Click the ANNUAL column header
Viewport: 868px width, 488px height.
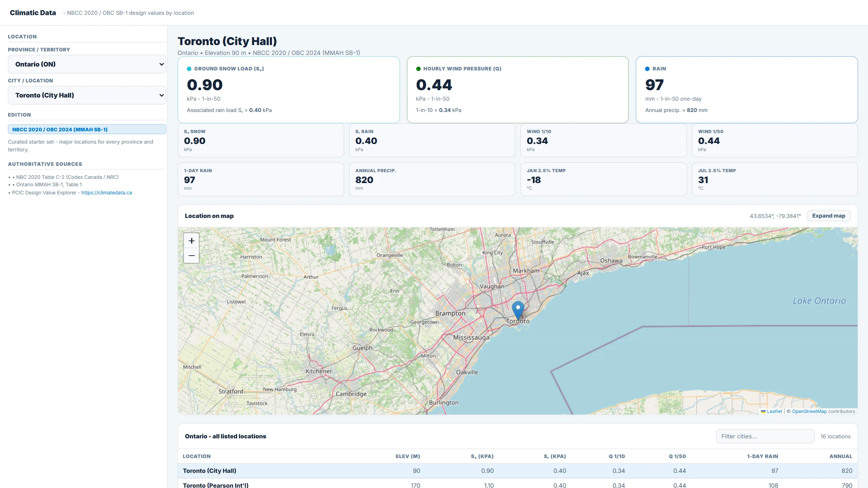841,456
